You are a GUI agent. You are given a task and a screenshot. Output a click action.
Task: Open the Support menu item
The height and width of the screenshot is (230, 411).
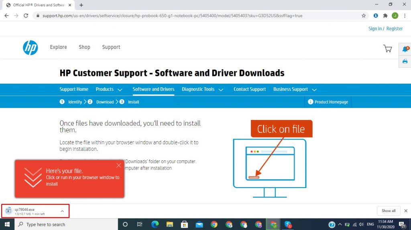pyautogui.click(x=111, y=47)
